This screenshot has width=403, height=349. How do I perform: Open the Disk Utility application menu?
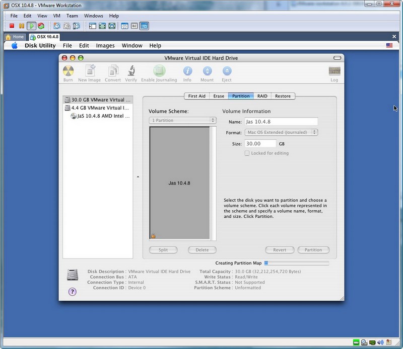(40, 45)
